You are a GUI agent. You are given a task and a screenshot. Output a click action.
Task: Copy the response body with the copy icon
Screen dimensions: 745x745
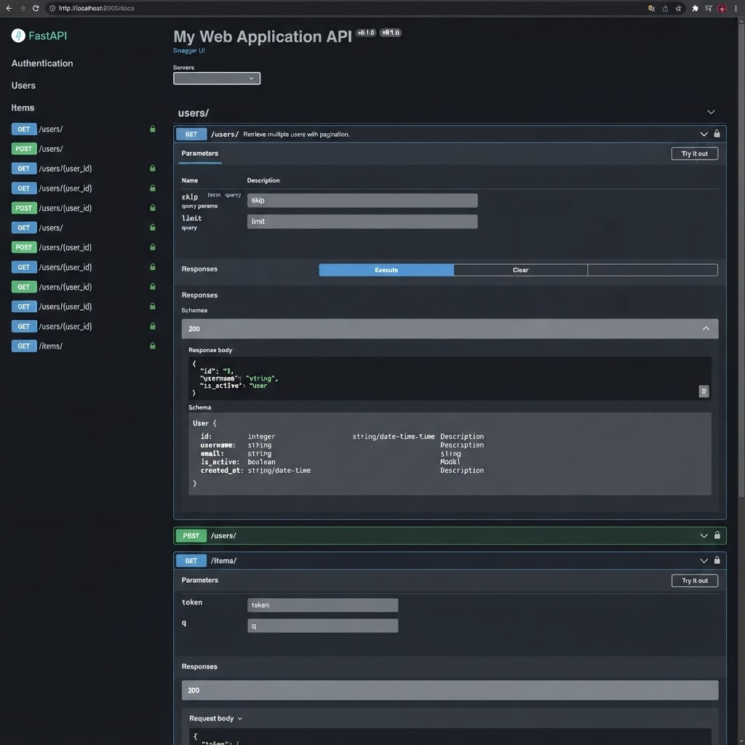coord(704,391)
